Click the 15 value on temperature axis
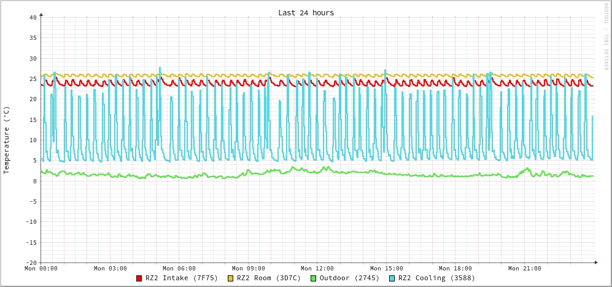Viewport: 612px width, 287px height. 33,120
